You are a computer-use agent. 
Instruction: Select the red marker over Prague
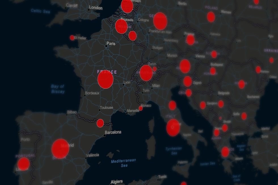point(190,40)
